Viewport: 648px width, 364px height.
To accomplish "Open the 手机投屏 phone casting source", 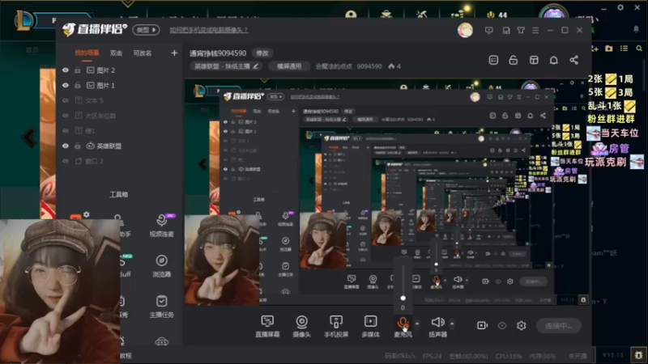I will (336, 326).
